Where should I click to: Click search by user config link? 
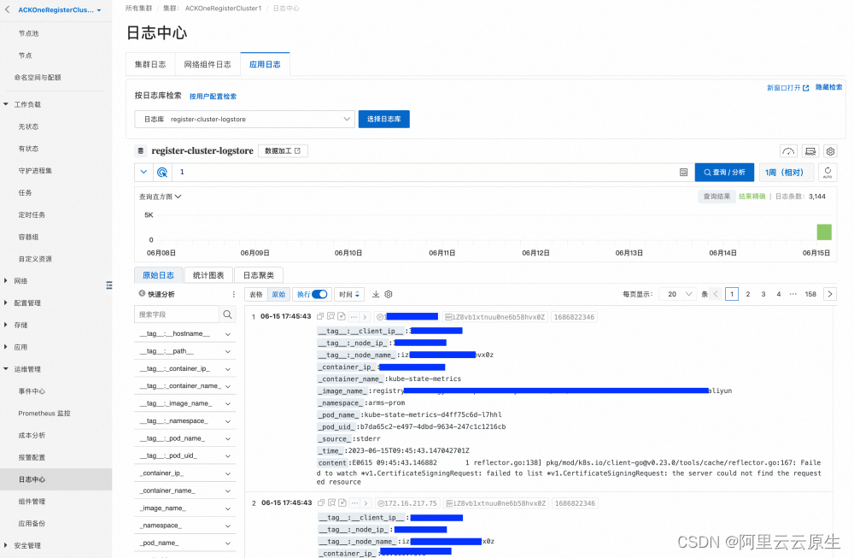[213, 97]
